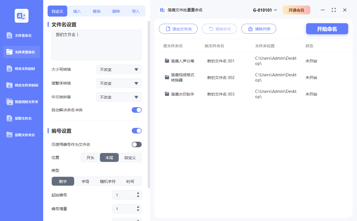Click the broom icon in 清除列表

tap(250, 29)
